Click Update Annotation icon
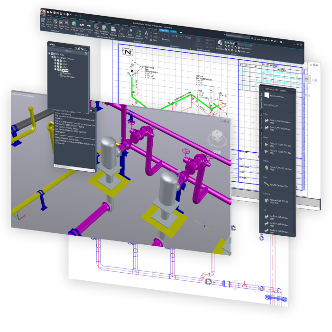Screen dimensions: 332x332 click(x=138, y=35)
